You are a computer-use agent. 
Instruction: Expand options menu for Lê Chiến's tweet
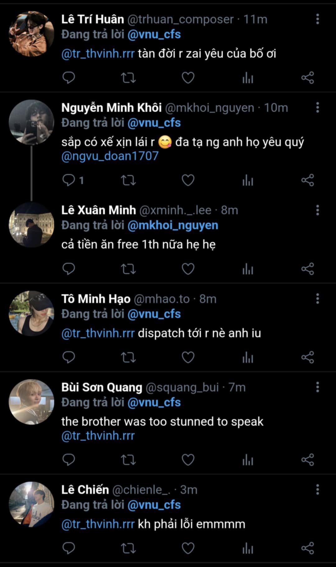coord(317,490)
